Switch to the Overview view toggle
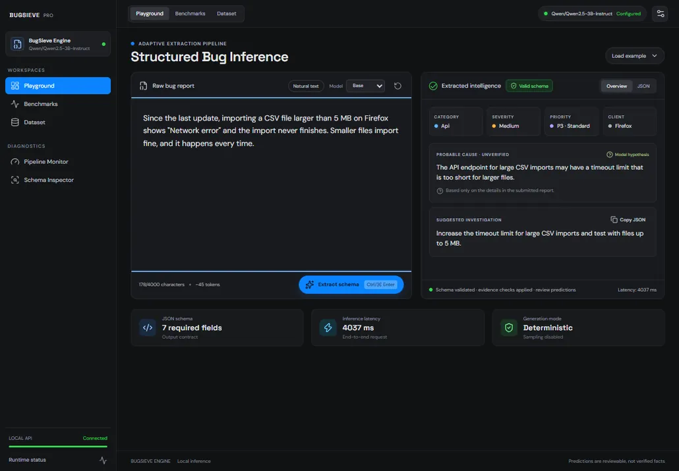 (616, 86)
